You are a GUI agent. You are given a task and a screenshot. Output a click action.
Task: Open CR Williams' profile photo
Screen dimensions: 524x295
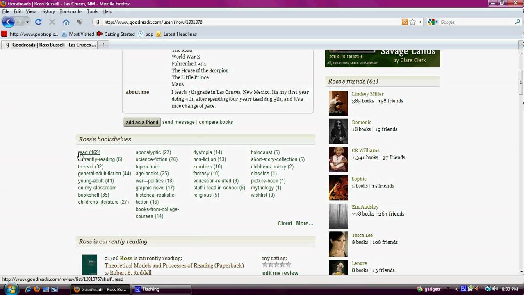pos(338,160)
